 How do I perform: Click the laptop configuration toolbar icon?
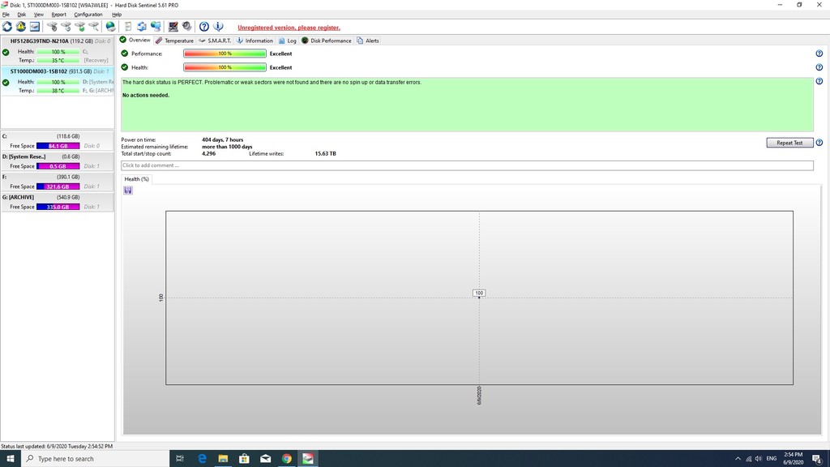173,27
